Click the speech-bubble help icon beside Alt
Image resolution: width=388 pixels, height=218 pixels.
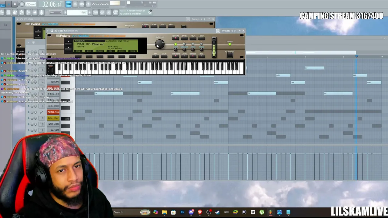click(115, 12)
